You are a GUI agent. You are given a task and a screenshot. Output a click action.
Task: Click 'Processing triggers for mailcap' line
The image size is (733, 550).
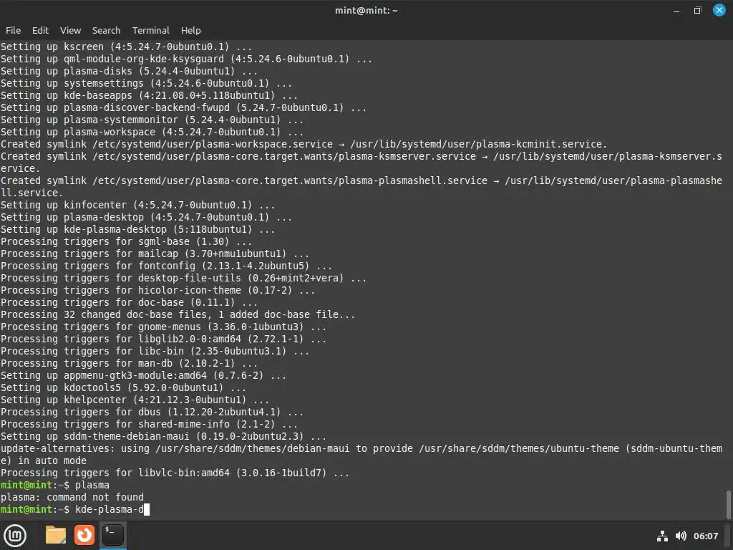155,254
